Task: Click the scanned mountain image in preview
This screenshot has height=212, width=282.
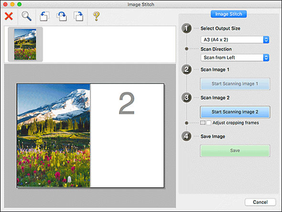Action: [x=54, y=135]
